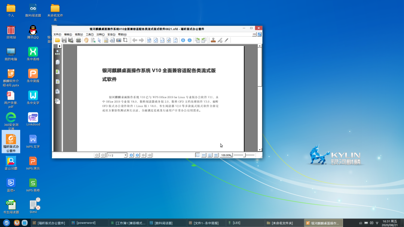Image resolution: width=404 pixels, height=227 pixels.
Task: Select Linkdood desktop icon
Action: 33,119
